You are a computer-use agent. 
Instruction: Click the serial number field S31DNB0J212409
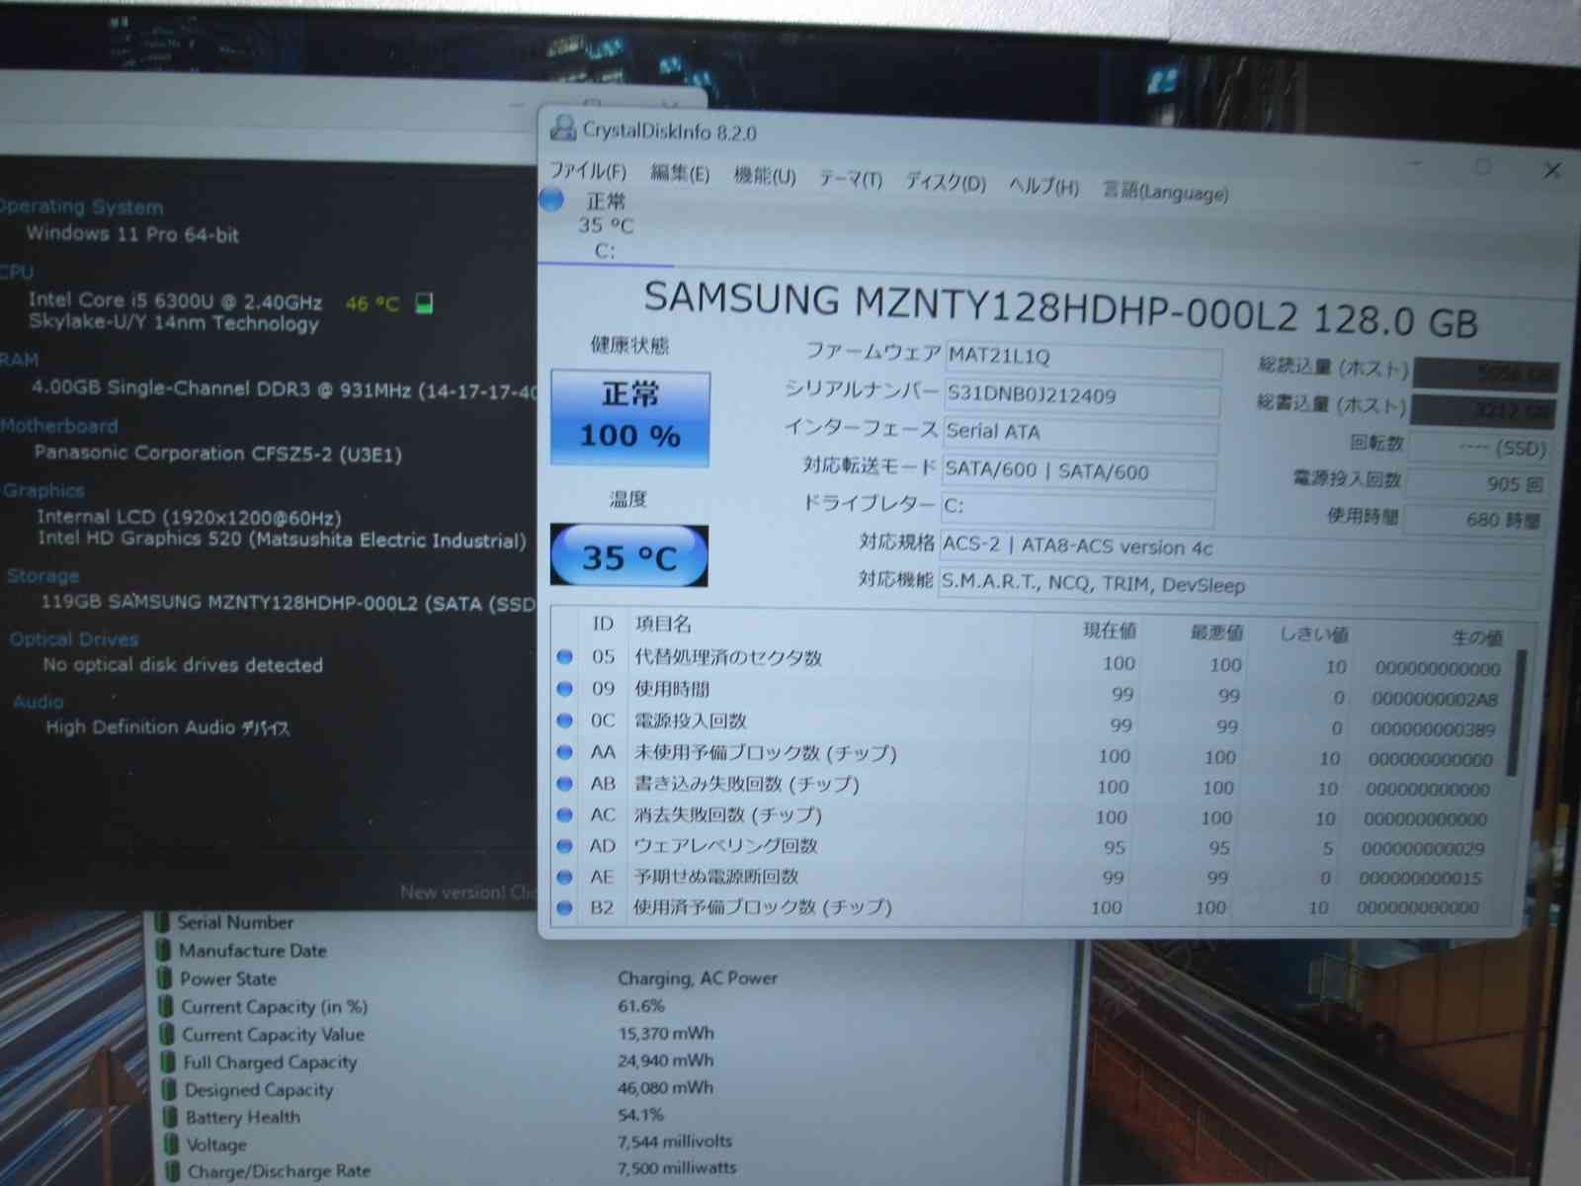1081,396
